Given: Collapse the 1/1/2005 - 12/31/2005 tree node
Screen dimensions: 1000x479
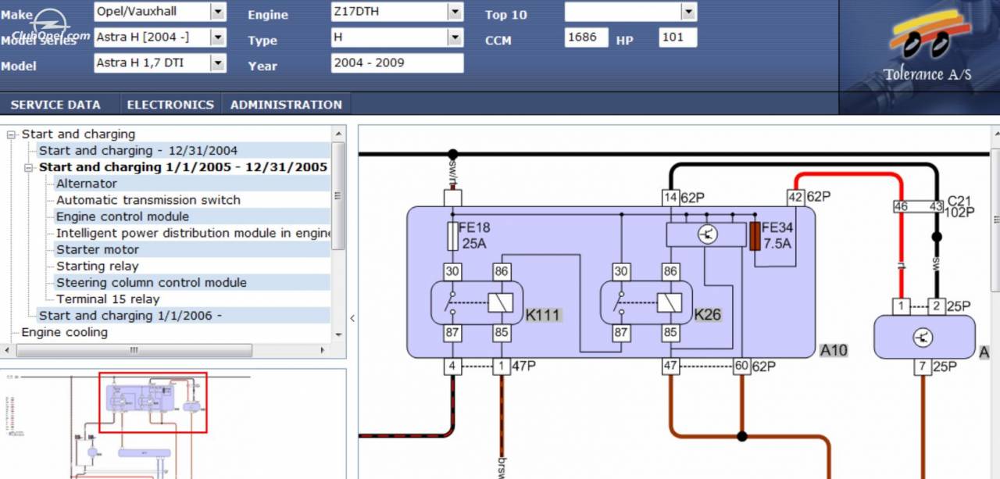Looking at the screenshot, I should pyautogui.click(x=29, y=167).
